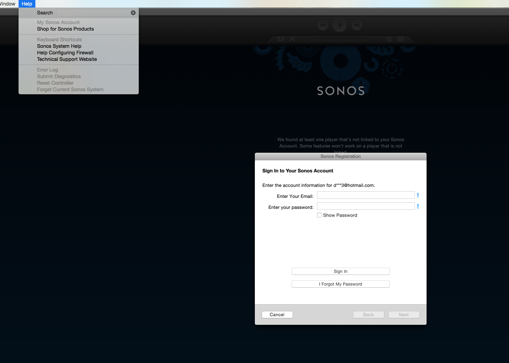This screenshot has width=509, height=363.
Task: Toggle the shuffle icon
Action: point(292,39)
